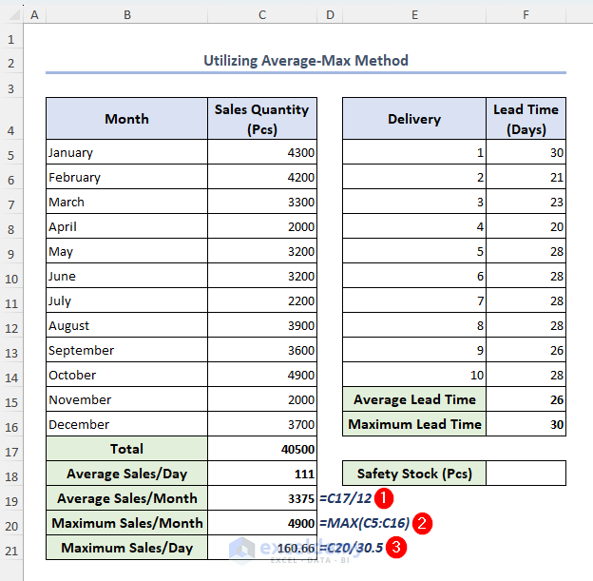Image resolution: width=593 pixels, height=581 pixels.
Task: Select column F header
Action: [x=526, y=15]
